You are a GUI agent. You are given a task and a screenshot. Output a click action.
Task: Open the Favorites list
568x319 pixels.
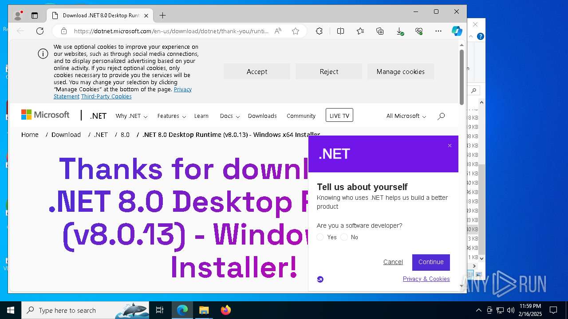click(360, 31)
